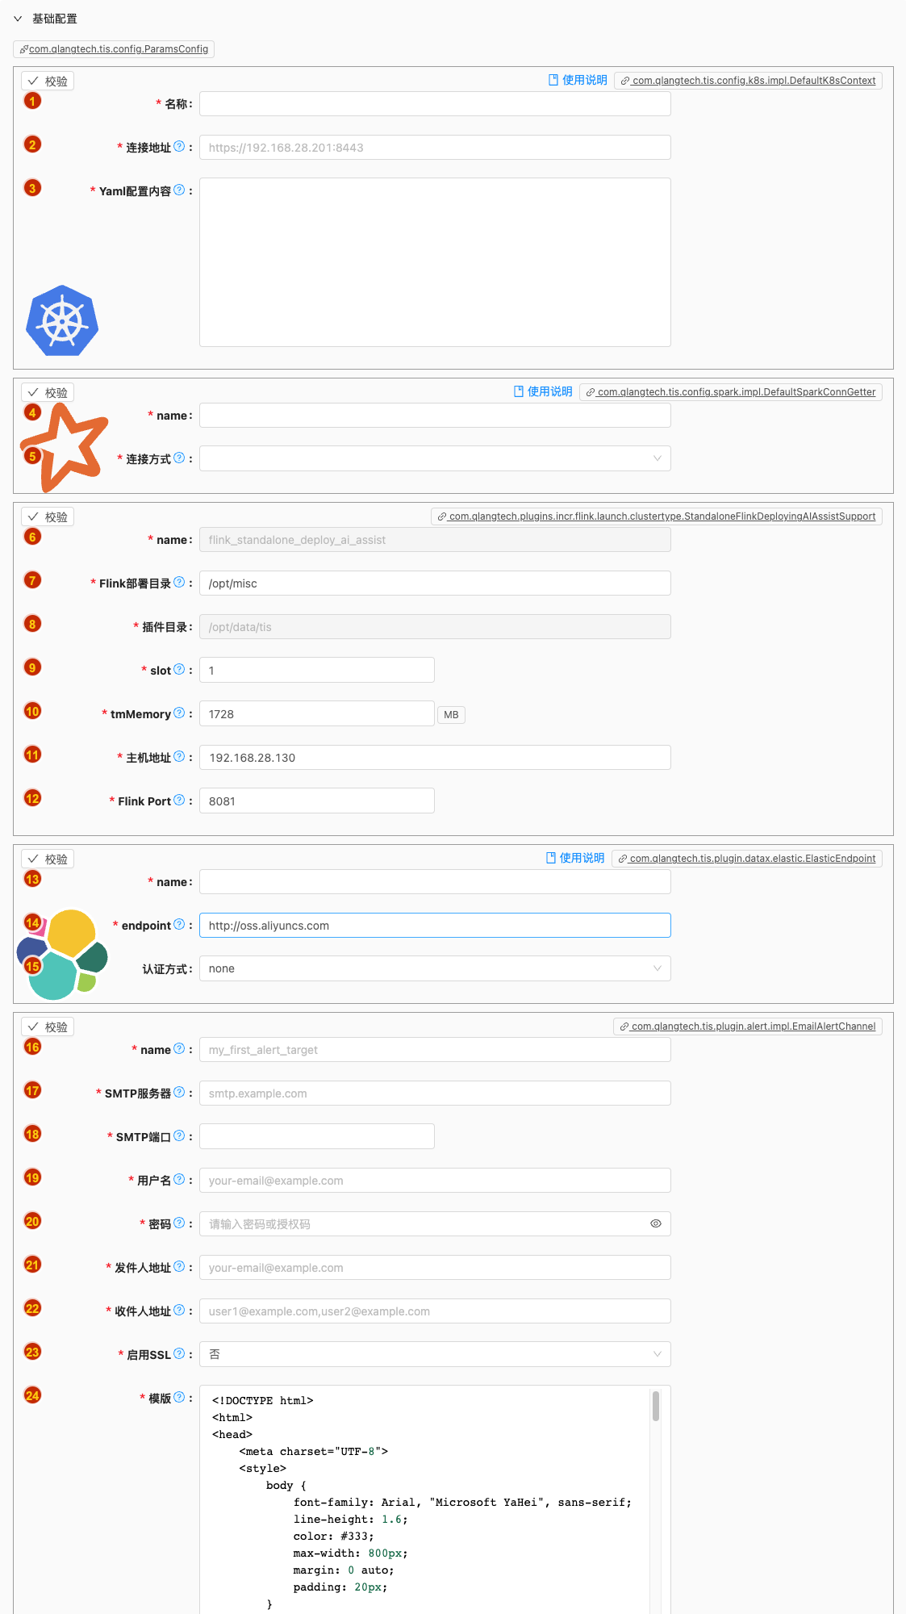Viewport: 906px width, 1614px height.
Task: Click help icon next to SMTP服务器
Action: [x=179, y=1093]
